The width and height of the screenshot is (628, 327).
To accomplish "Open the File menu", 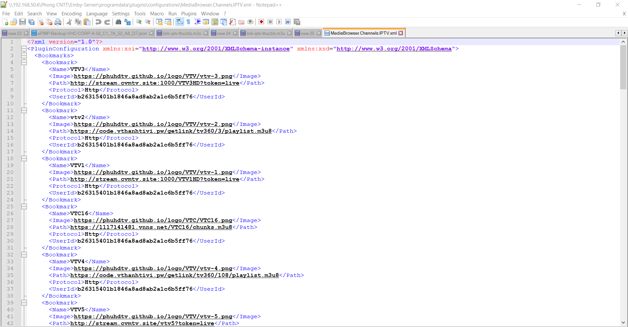I will coord(6,14).
